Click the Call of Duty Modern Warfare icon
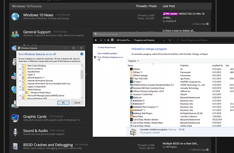The width and height of the screenshot is (234, 153). (x=131, y=119)
